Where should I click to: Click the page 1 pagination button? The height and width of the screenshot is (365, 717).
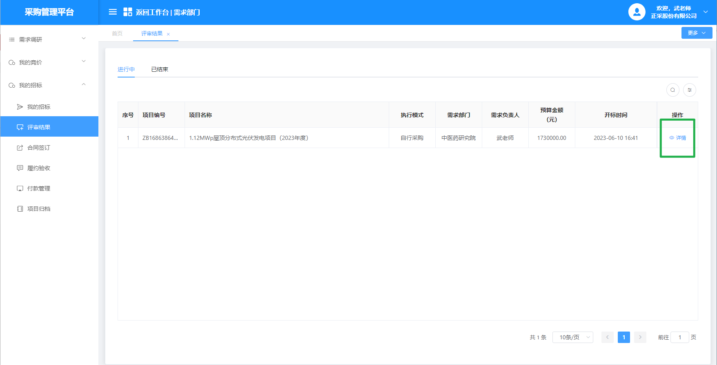click(x=623, y=337)
